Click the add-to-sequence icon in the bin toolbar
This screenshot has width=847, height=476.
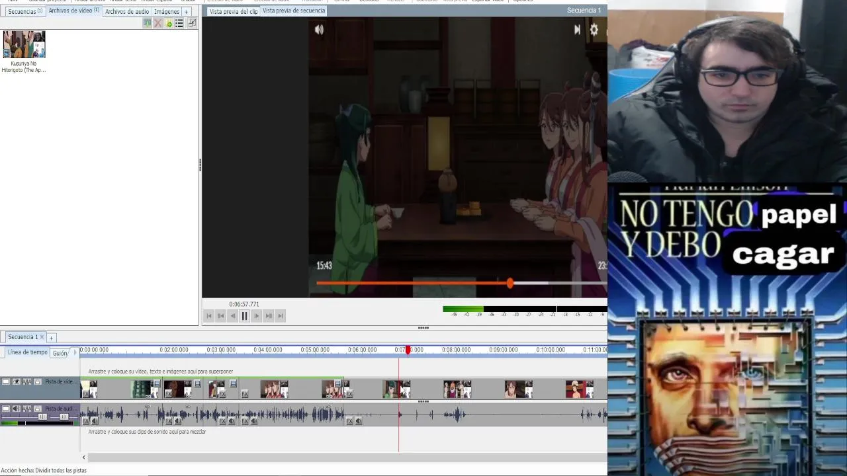(147, 23)
